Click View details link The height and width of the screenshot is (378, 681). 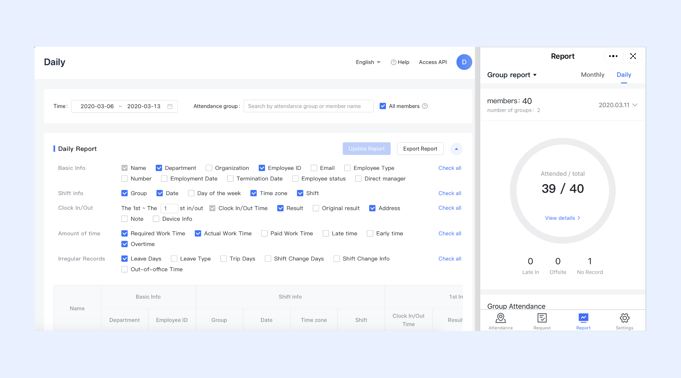pyautogui.click(x=563, y=218)
